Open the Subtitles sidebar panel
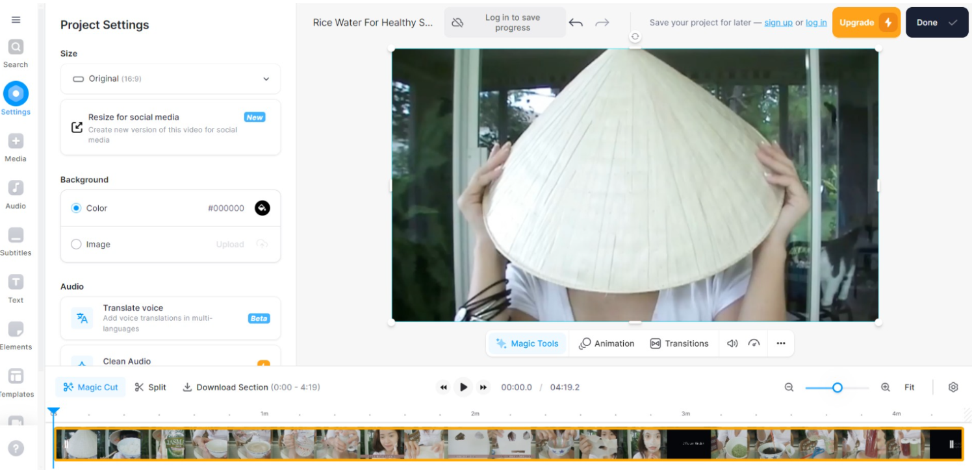This screenshot has height=470, width=972. (16, 241)
